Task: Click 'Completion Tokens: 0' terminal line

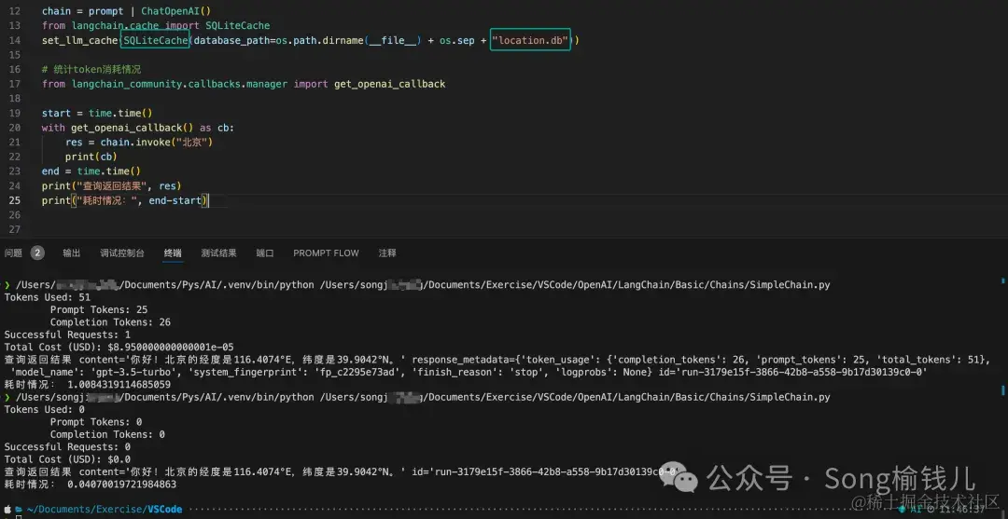Action: tap(108, 434)
